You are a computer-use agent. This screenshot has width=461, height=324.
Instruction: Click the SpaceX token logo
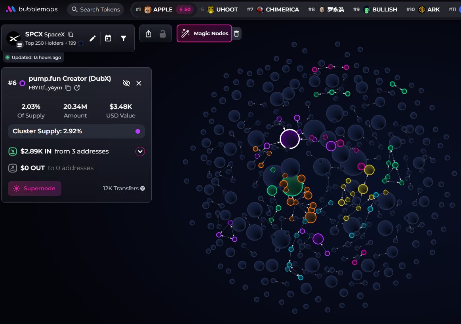(x=13, y=38)
